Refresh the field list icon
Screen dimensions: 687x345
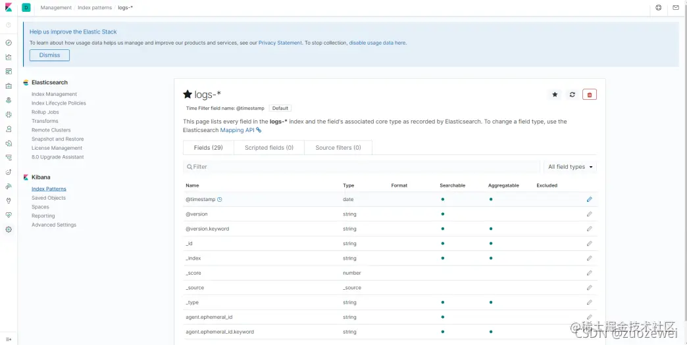pyautogui.click(x=572, y=95)
